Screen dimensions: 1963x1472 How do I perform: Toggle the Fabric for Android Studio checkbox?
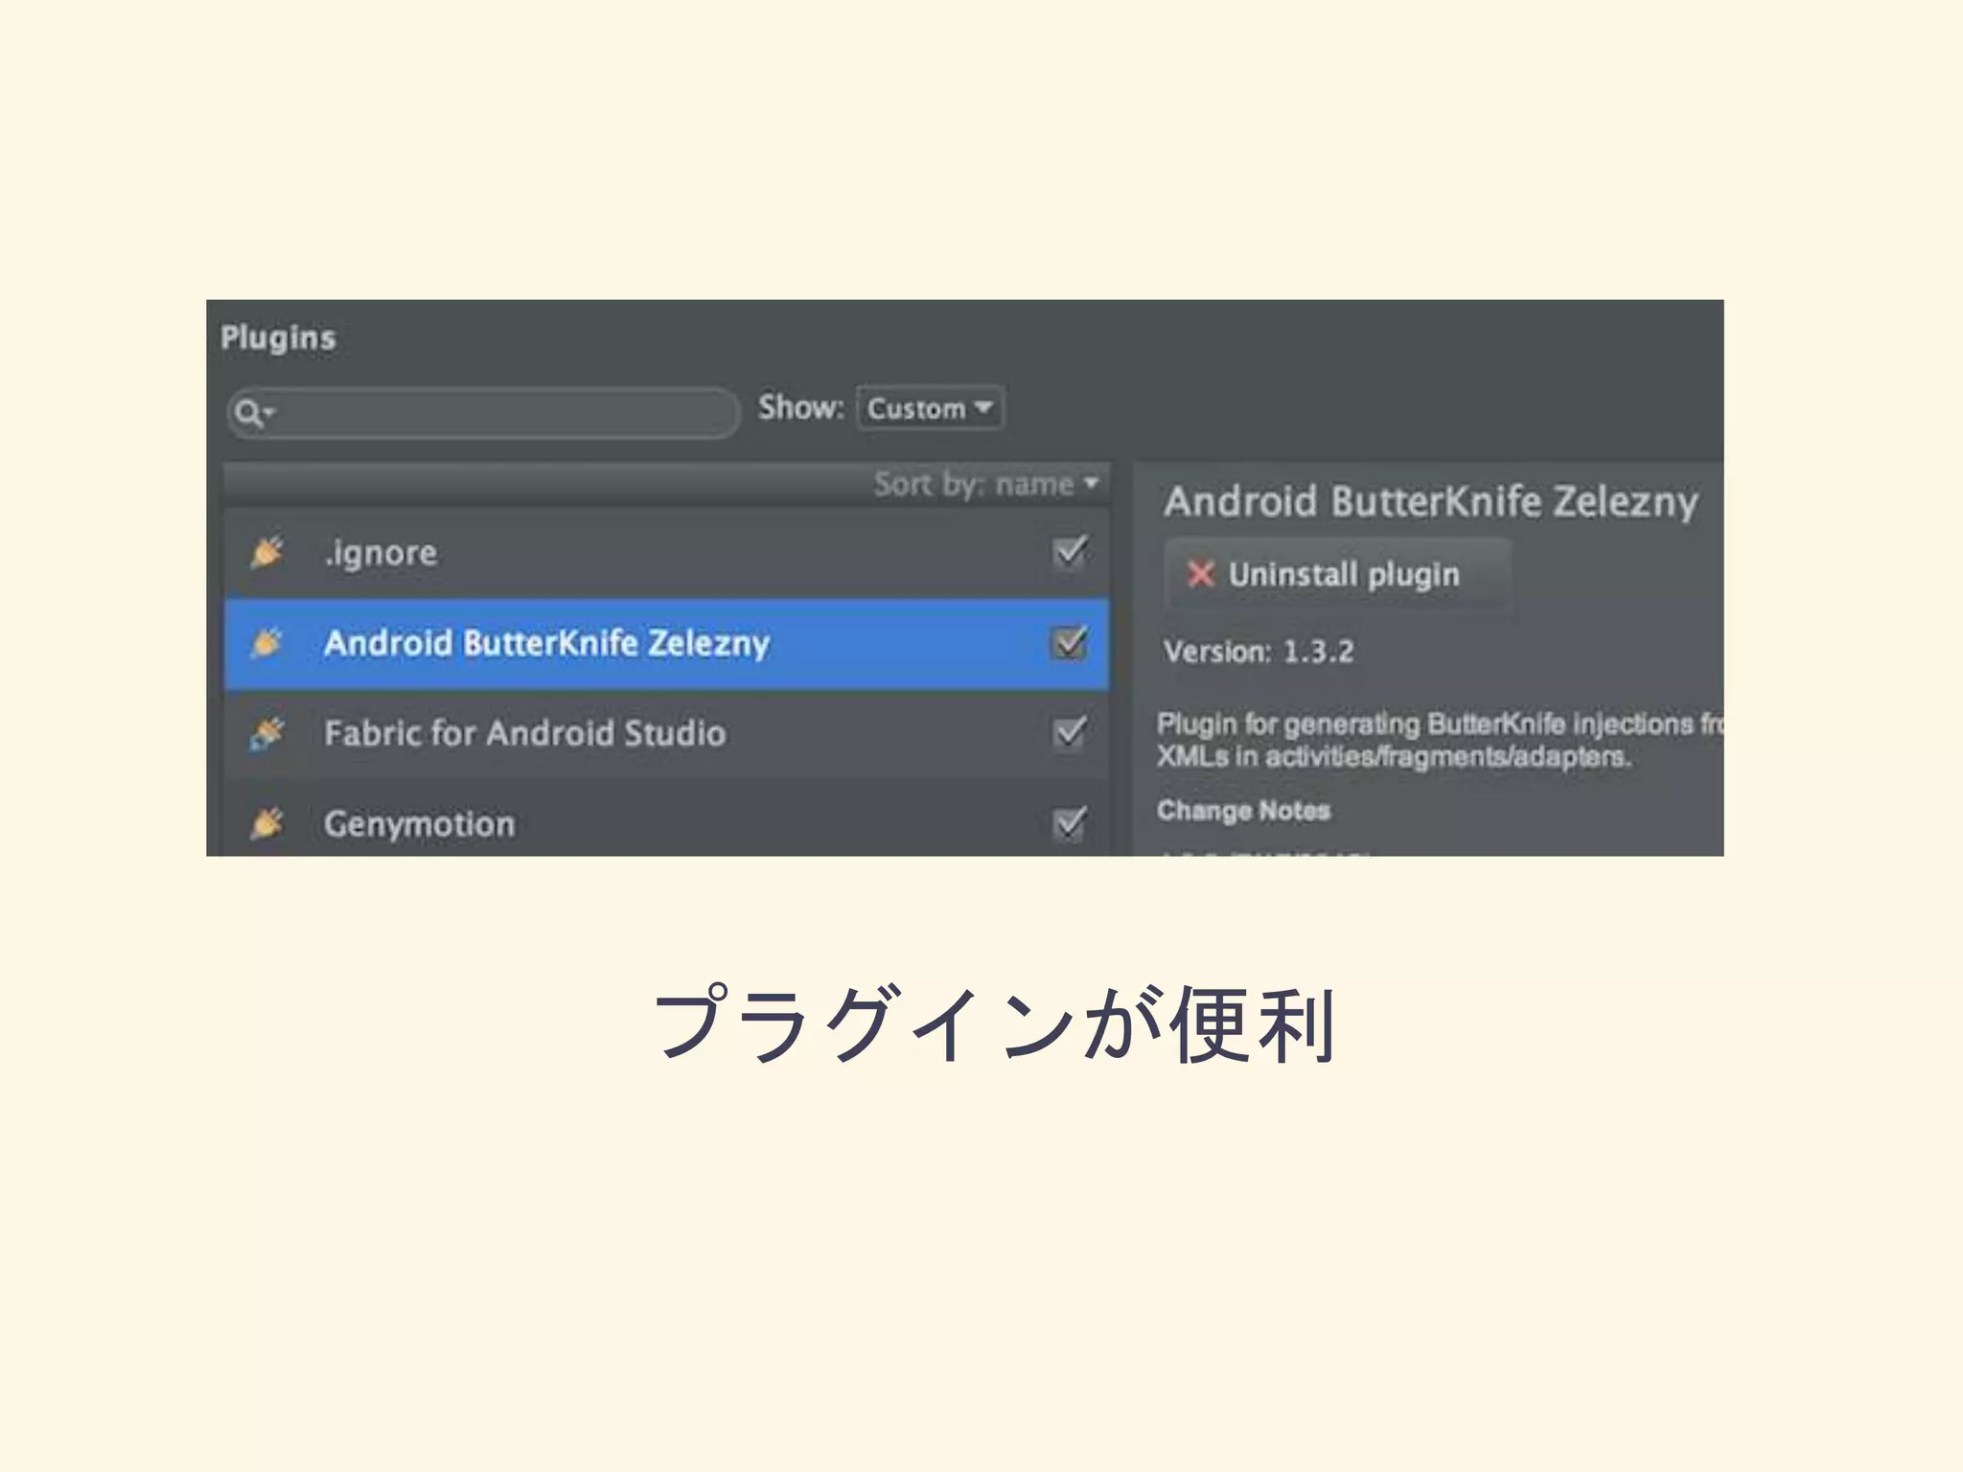click(1070, 733)
